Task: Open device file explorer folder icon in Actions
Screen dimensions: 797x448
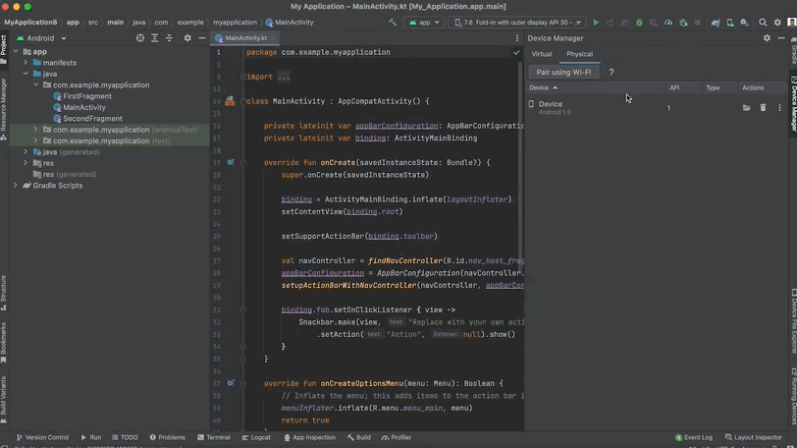Action: tap(746, 108)
